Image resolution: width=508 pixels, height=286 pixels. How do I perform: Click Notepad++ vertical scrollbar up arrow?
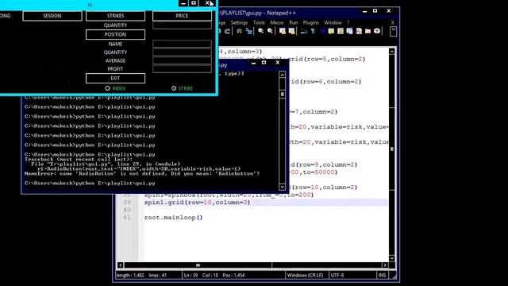(x=391, y=51)
